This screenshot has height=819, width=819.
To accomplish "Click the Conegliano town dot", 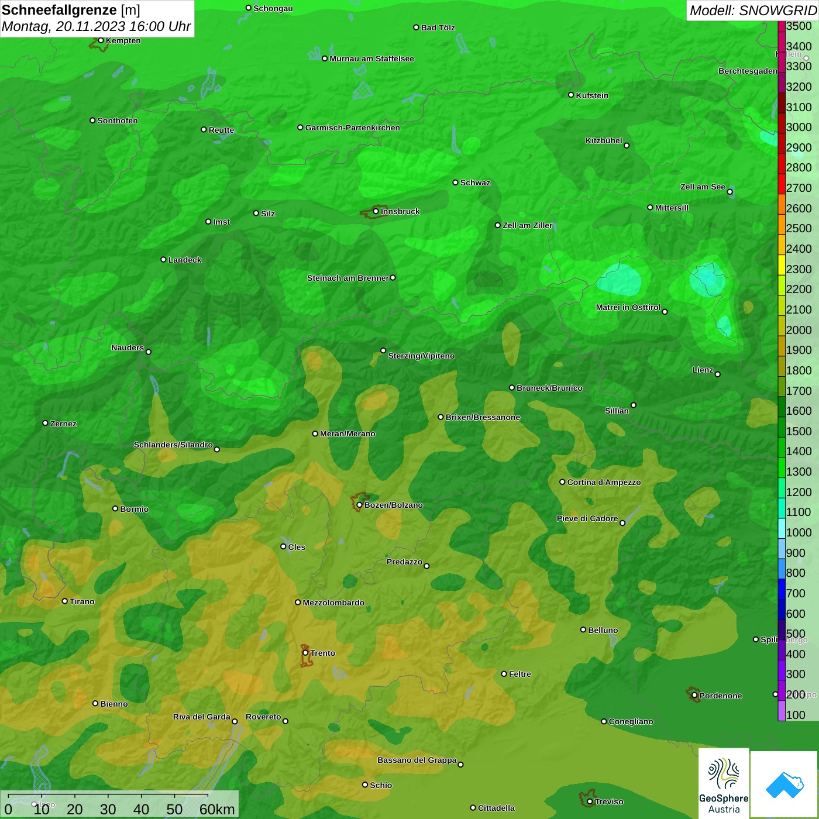I will 604,721.
